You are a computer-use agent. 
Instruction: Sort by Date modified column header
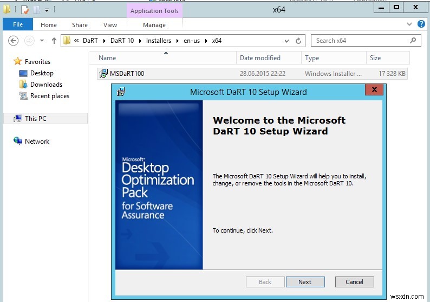(269, 58)
